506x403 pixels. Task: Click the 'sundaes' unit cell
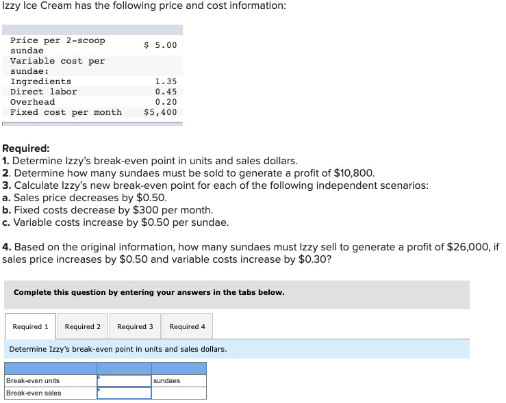click(179, 380)
